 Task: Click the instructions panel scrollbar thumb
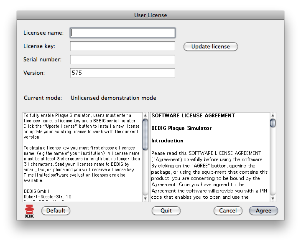click(x=145, y=134)
